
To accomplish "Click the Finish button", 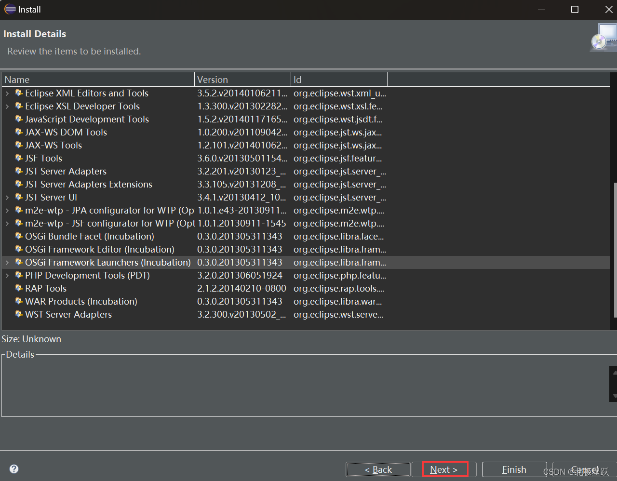I will point(514,469).
